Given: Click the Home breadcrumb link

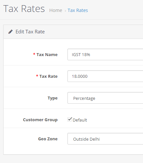Looking at the screenshot, I should click(56, 10).
